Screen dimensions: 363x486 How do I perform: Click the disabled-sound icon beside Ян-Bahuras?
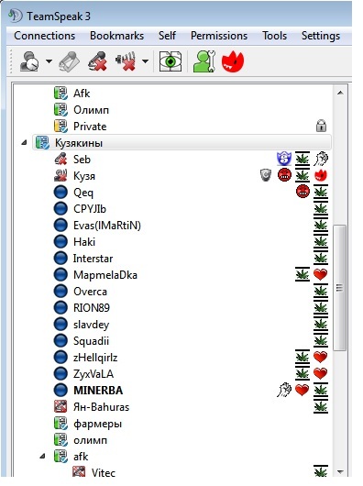click(x=60, y=406)
